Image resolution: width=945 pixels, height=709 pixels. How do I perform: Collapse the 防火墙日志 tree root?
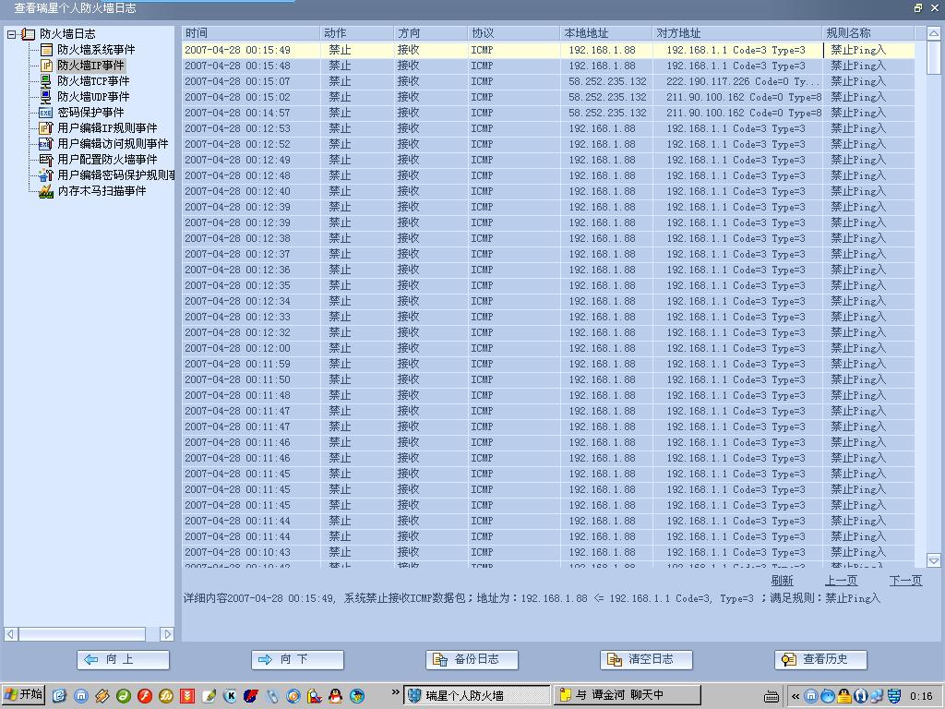(x=12, y=34)
